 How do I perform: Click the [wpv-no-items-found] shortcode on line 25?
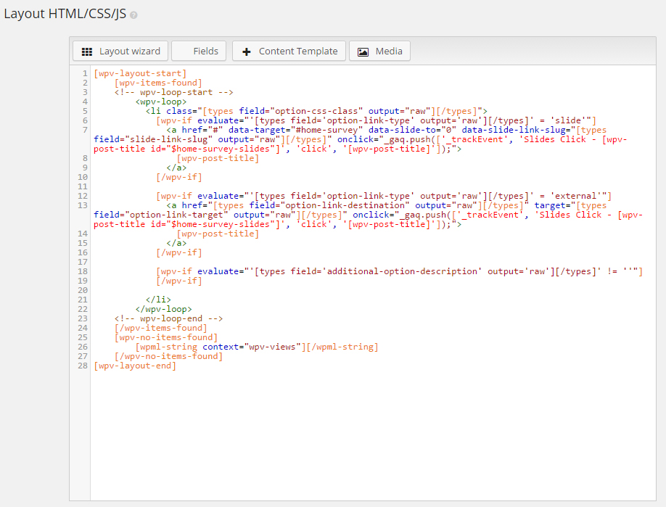coord(165,337)
